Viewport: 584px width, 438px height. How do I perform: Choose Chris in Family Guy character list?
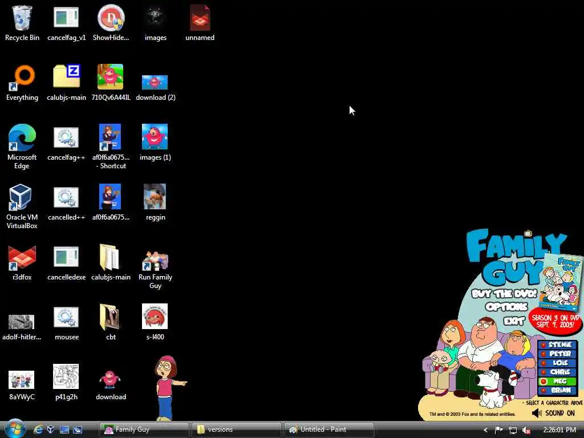tap(557, 372)
